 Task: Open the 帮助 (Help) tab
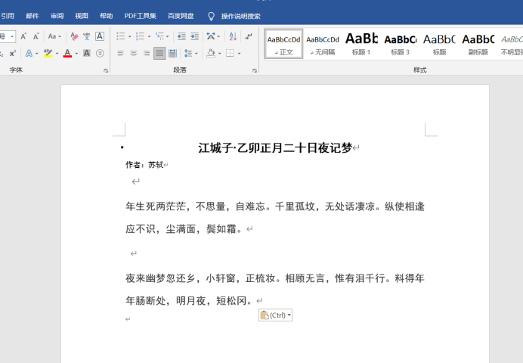106,16
